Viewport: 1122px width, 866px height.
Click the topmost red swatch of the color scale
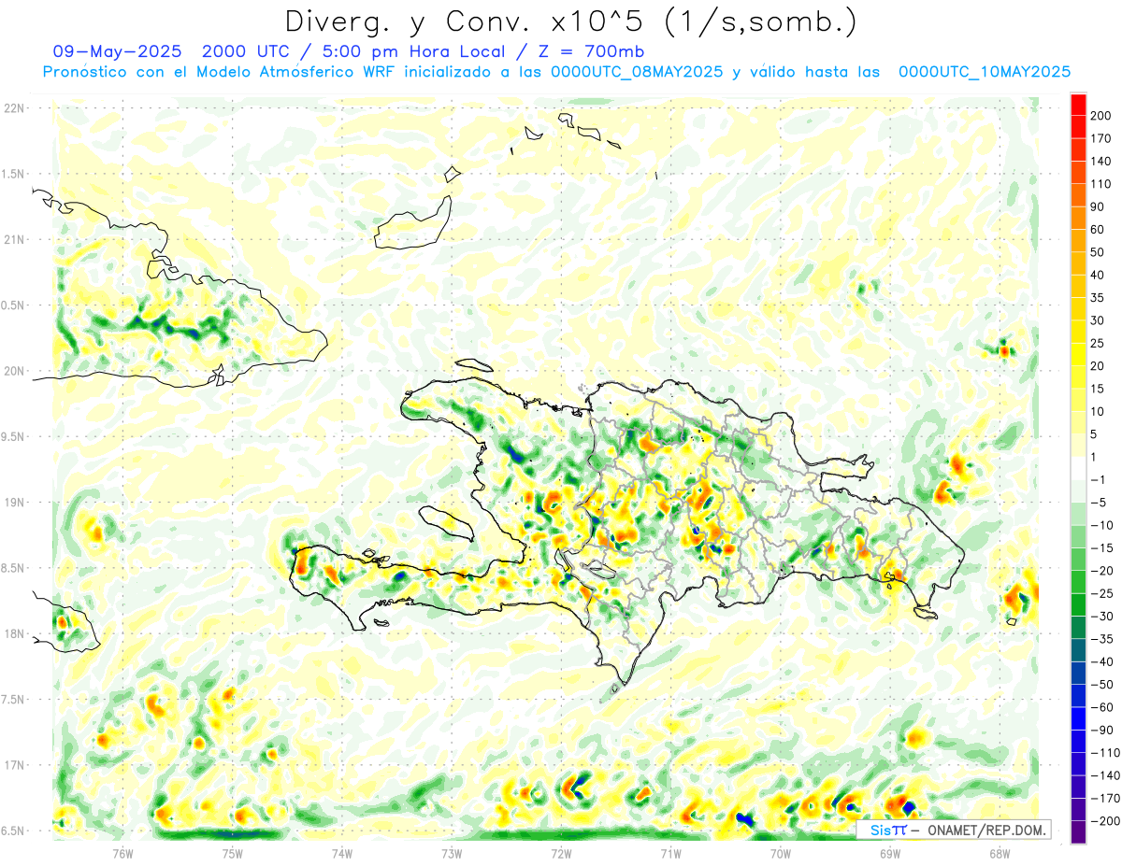tap(1078, 105)
